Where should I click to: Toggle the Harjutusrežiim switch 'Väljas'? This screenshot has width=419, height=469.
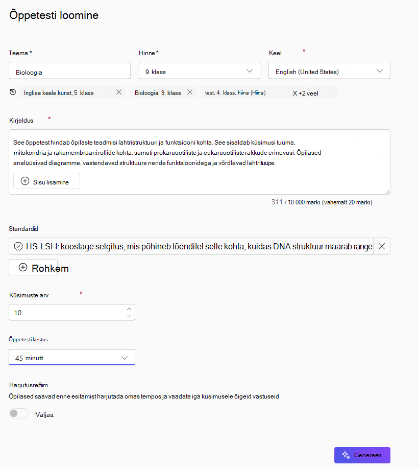[19, 413]
